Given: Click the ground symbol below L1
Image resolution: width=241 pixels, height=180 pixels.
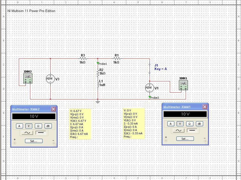Looking at the screenshot, I should (x=98, y=102).
